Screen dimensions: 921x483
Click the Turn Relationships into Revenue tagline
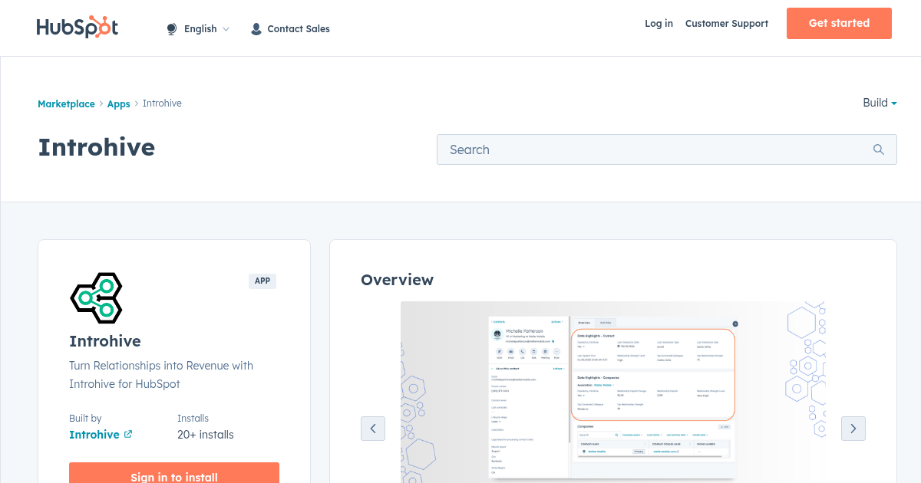(x=161, y=375)
